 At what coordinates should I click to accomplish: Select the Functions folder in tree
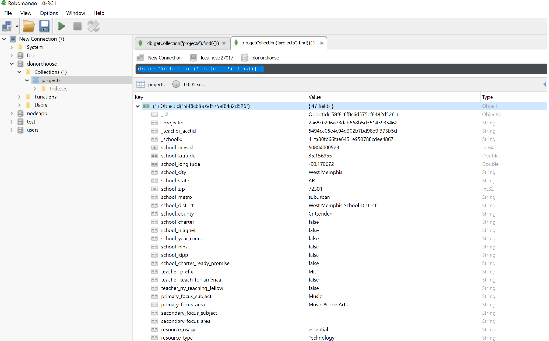(45, 97)
